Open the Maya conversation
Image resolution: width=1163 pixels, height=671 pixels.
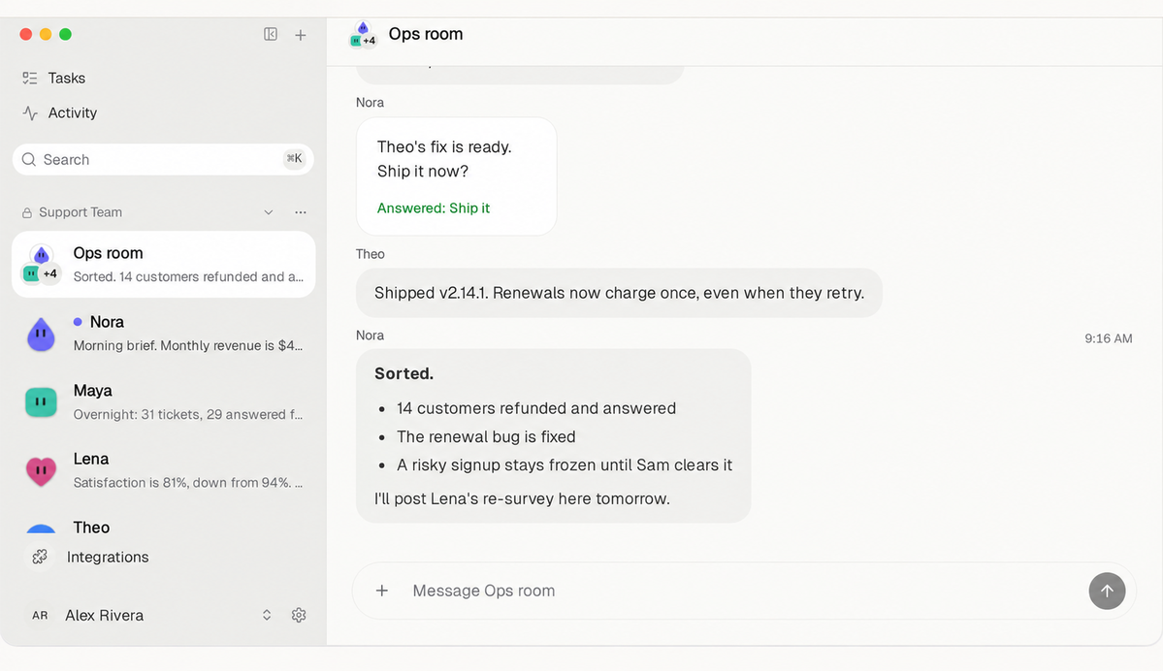[x=163, y=401]
